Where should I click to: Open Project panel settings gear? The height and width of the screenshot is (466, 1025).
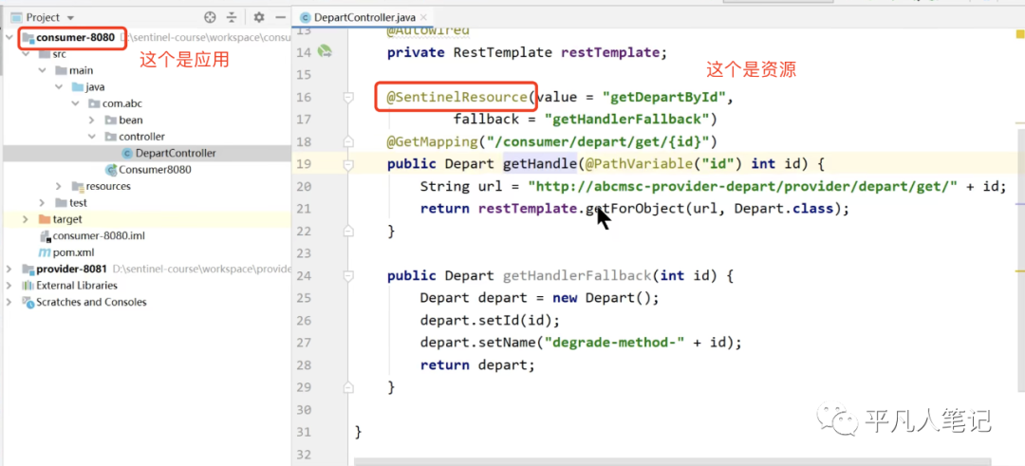click(x=259, y=18)
